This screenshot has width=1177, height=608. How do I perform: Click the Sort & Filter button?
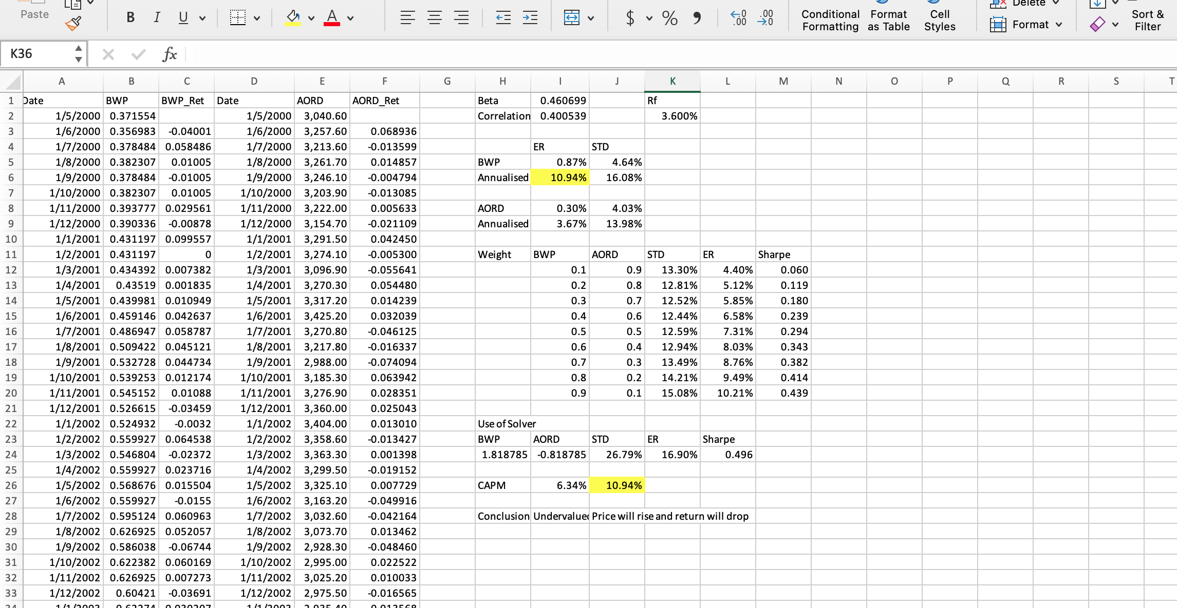coord(1147,21)
